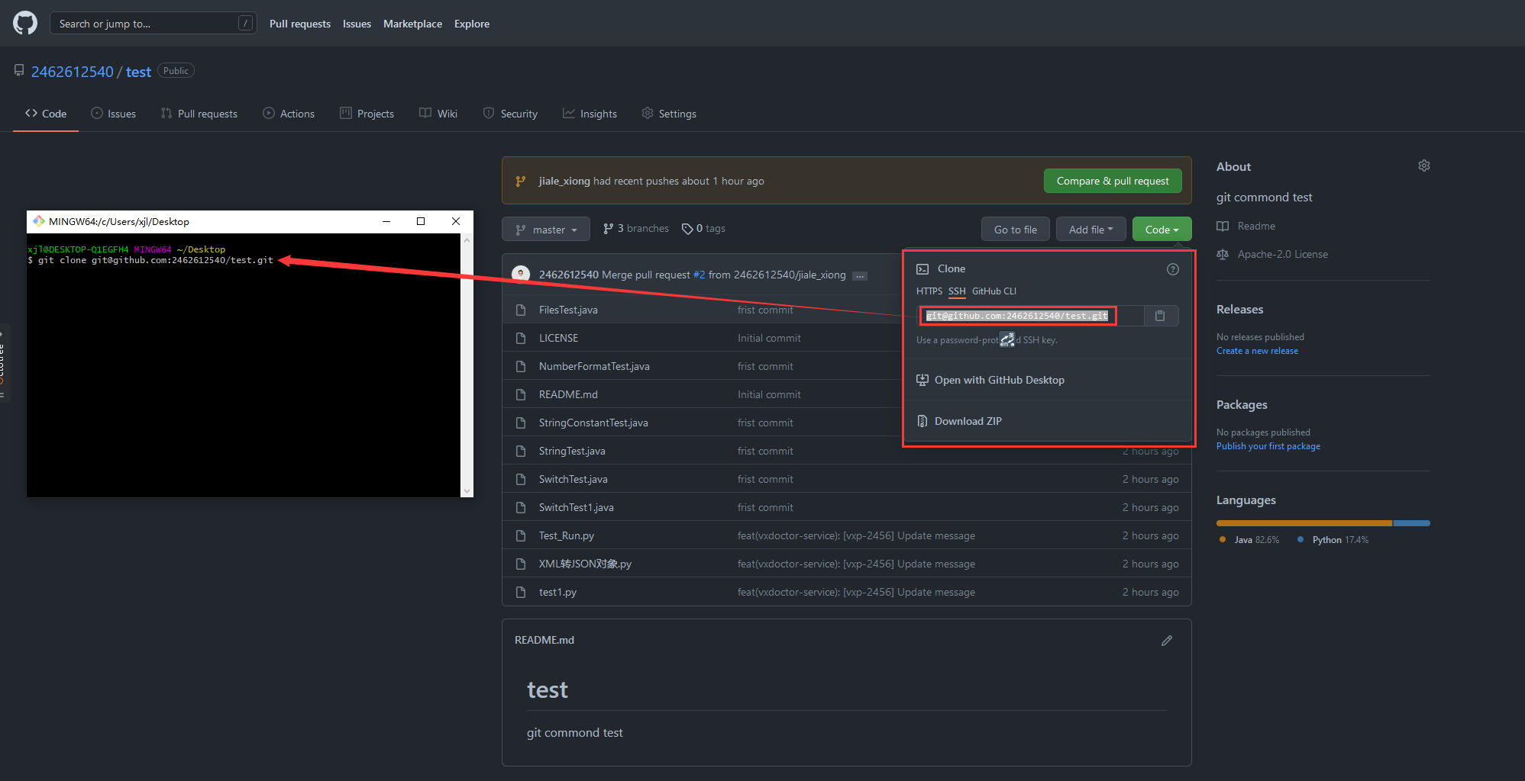Click Pull requests in the top navigation

click(300, 24)
